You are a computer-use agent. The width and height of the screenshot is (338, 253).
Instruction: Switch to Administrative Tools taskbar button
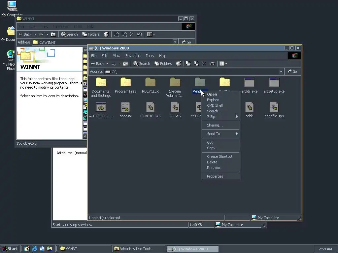[139, 249]
